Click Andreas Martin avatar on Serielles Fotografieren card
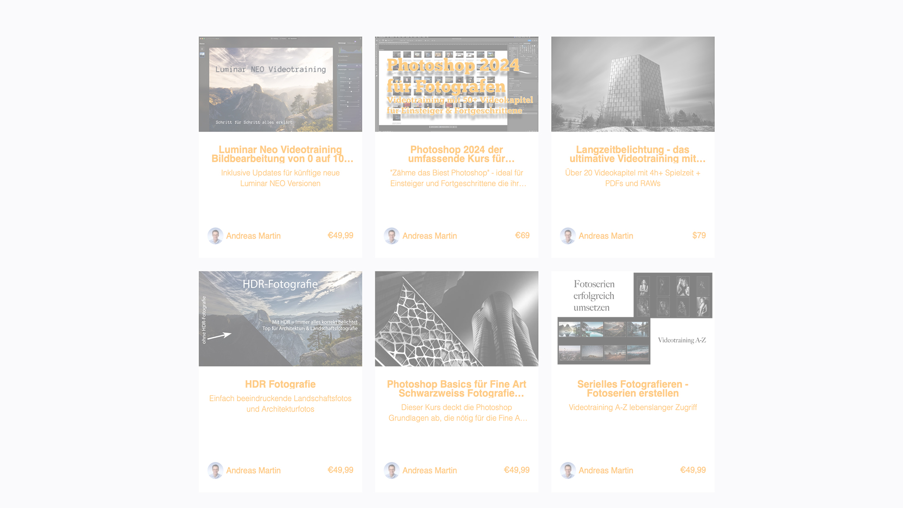The height and width of the screenshot is (508, 903). [x=568, y=470]
